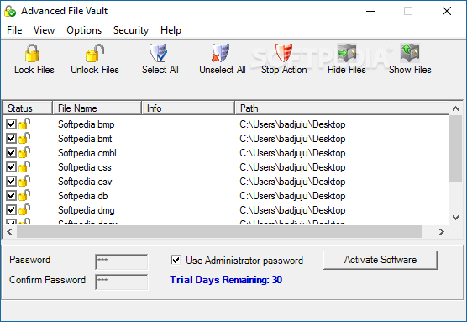Image resolution: width=467 pixels, height=322 pixels.
Task: Toggle the checkbox for Softpedia.db
Action: click(x=11, y=196)
